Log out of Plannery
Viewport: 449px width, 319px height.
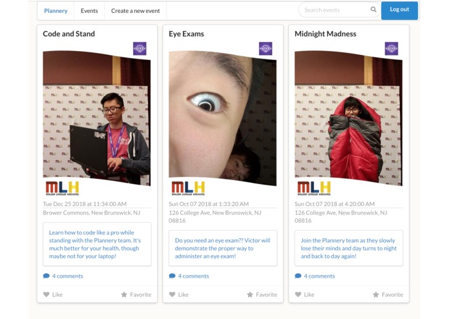click(399, 10)
